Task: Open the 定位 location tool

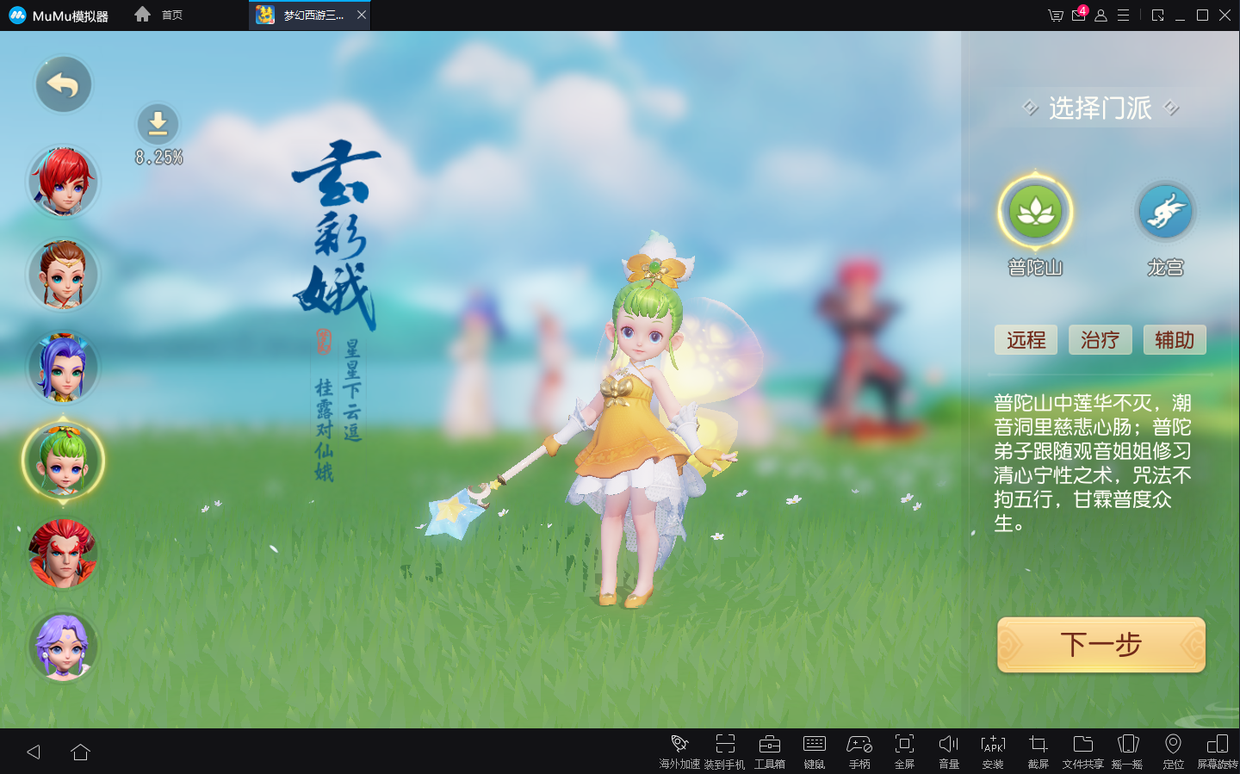Action: point(1173,752)
